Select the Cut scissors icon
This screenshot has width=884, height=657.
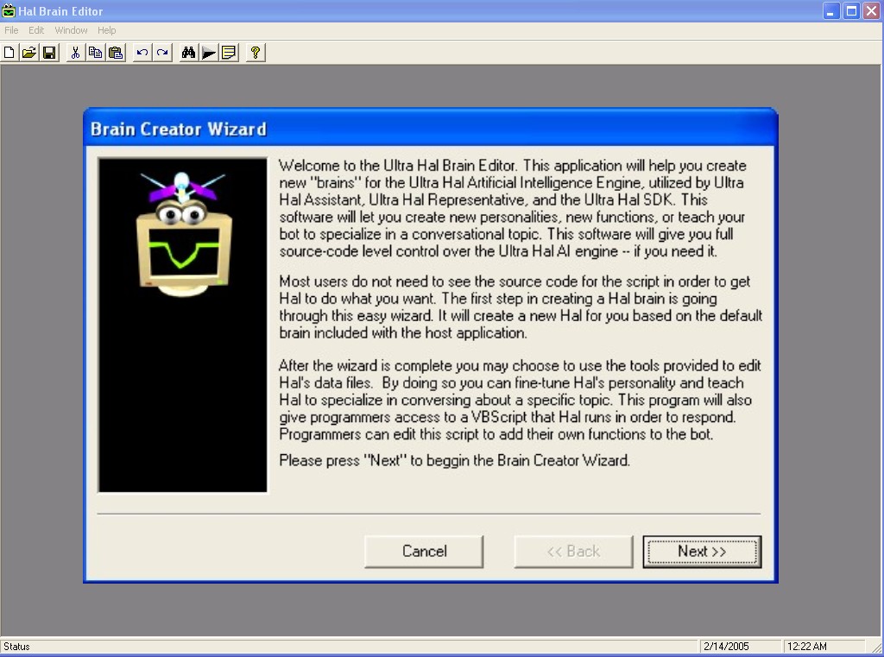pyautogui.click(x=75, y=53)
